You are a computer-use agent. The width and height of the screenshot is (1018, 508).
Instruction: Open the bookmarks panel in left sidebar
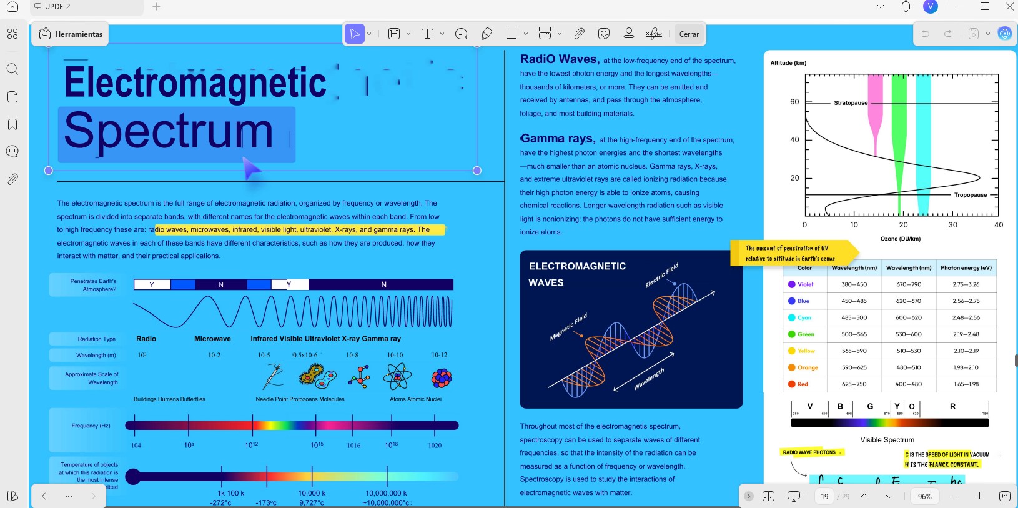12,124
